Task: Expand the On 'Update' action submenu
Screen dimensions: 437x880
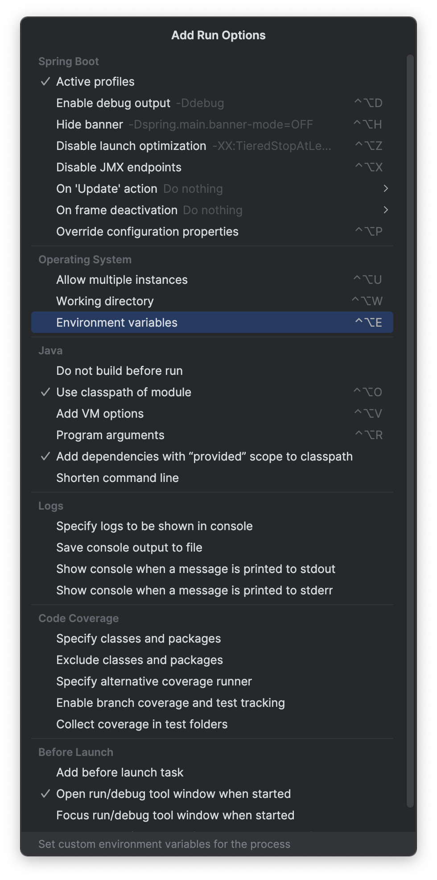Action: pos(107,188)
